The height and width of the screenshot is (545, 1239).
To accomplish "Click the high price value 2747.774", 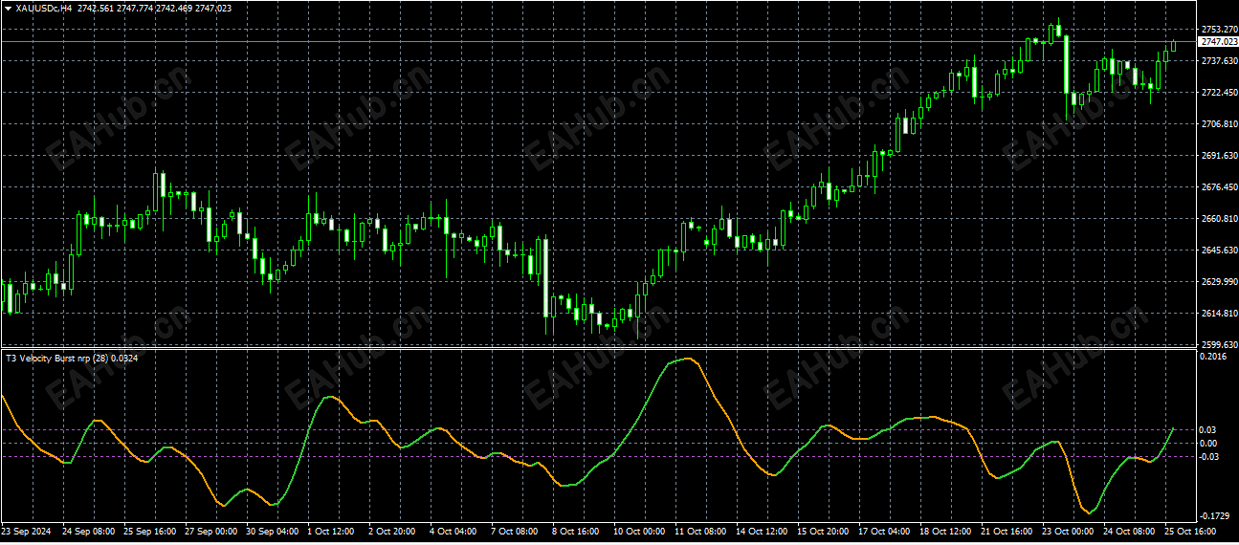I will click(135, 8).
